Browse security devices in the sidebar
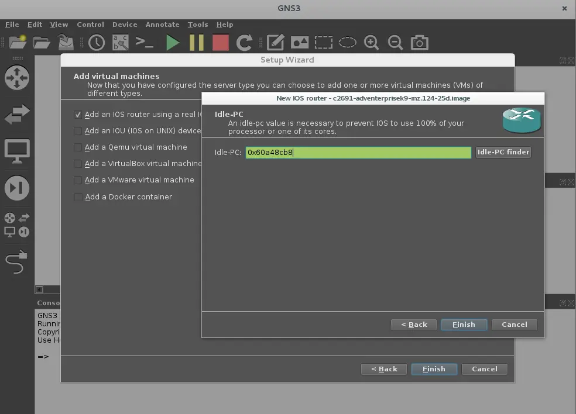This screenshot has height=414, width=576. 17,188
